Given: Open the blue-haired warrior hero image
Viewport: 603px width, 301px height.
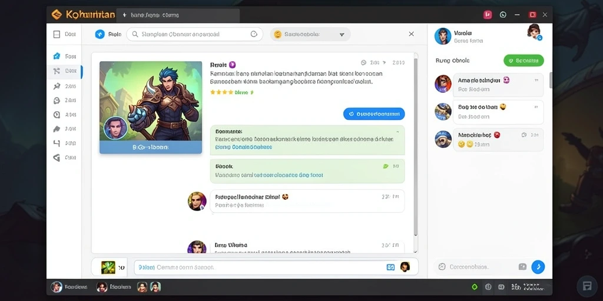Looking at the screenshot, I should point(151,101).
